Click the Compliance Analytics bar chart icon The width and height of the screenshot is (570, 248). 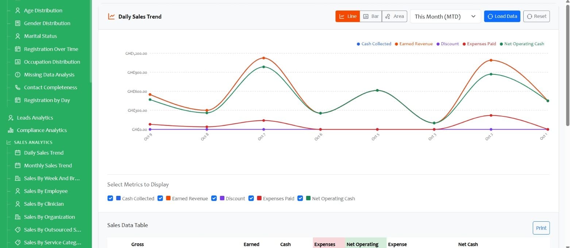[x=11, y=130]
